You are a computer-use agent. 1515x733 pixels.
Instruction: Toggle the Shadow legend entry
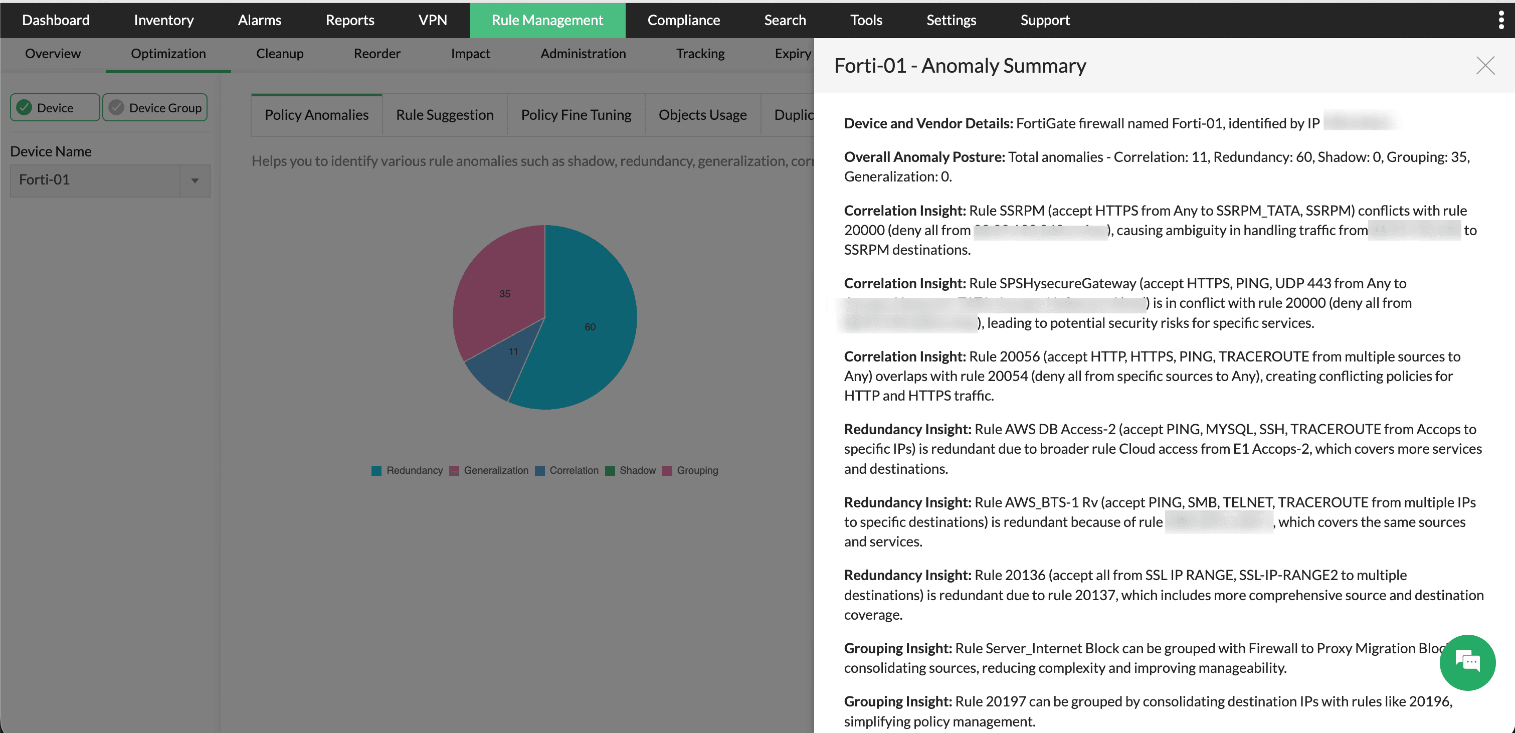[x=631, y=471]
